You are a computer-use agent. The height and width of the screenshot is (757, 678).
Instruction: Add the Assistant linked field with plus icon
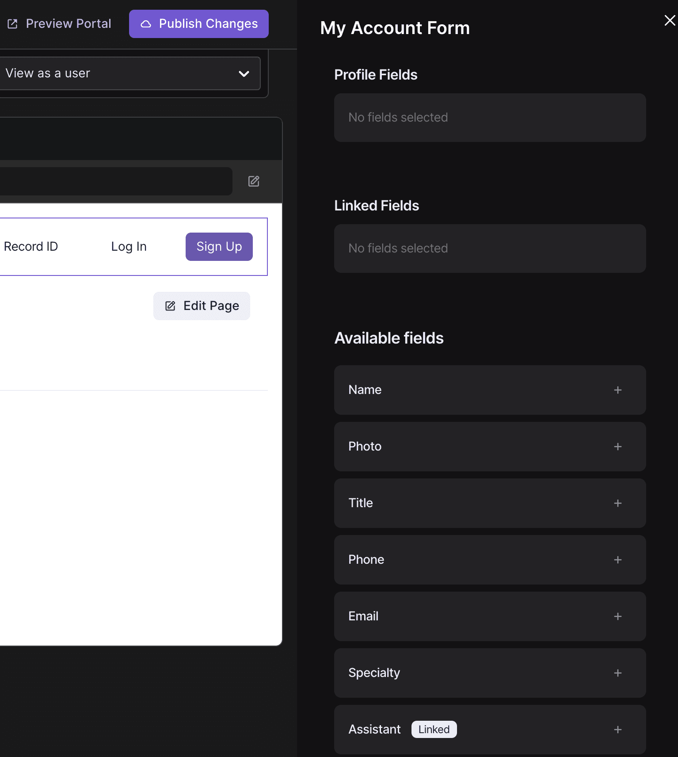[617, 730]
